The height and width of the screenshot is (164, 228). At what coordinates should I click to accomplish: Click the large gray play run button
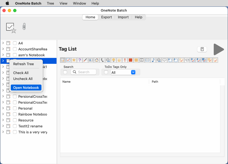click(219, 49)
